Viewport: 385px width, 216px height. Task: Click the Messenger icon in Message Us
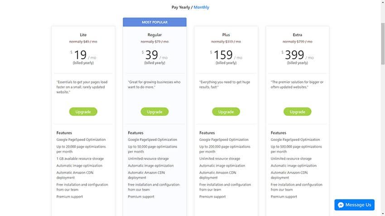(341, 205)
